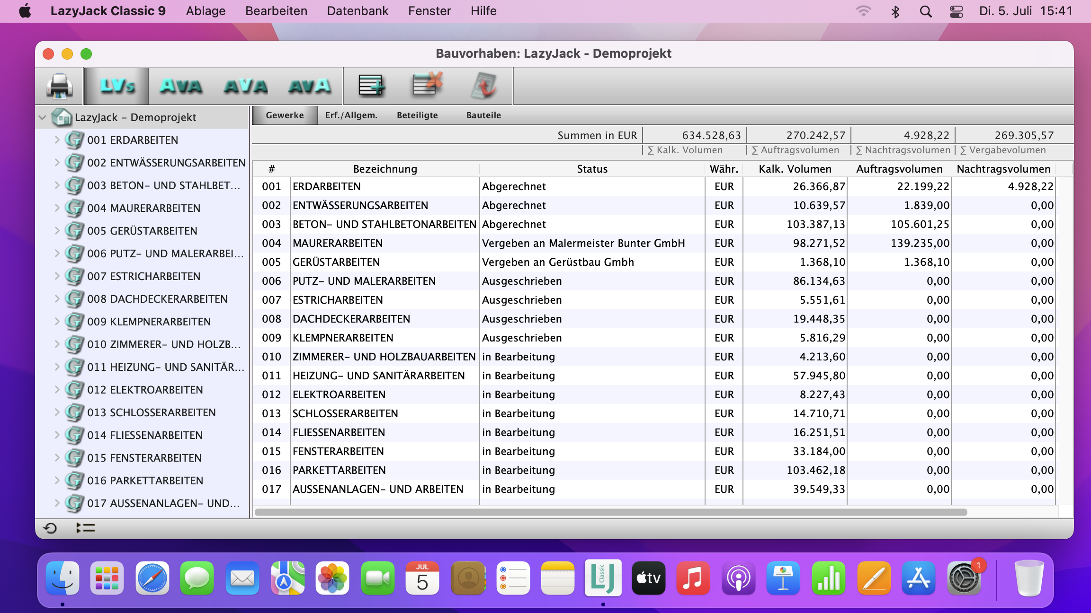Click the Nachtragsvolumen column header
This screenshot has height=613, width=1091.
1003,169
